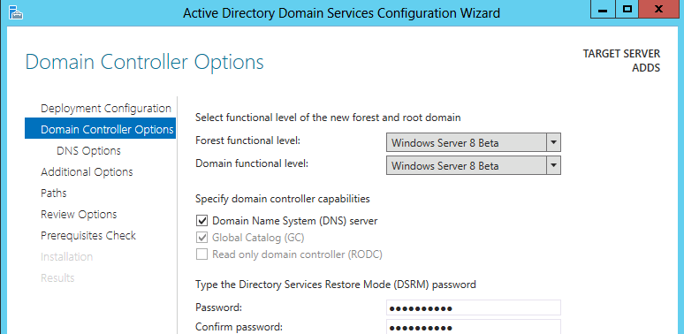This screenshot has width=684, height=334.
Task: Close the configuration wizard
Action: point(658,10)
